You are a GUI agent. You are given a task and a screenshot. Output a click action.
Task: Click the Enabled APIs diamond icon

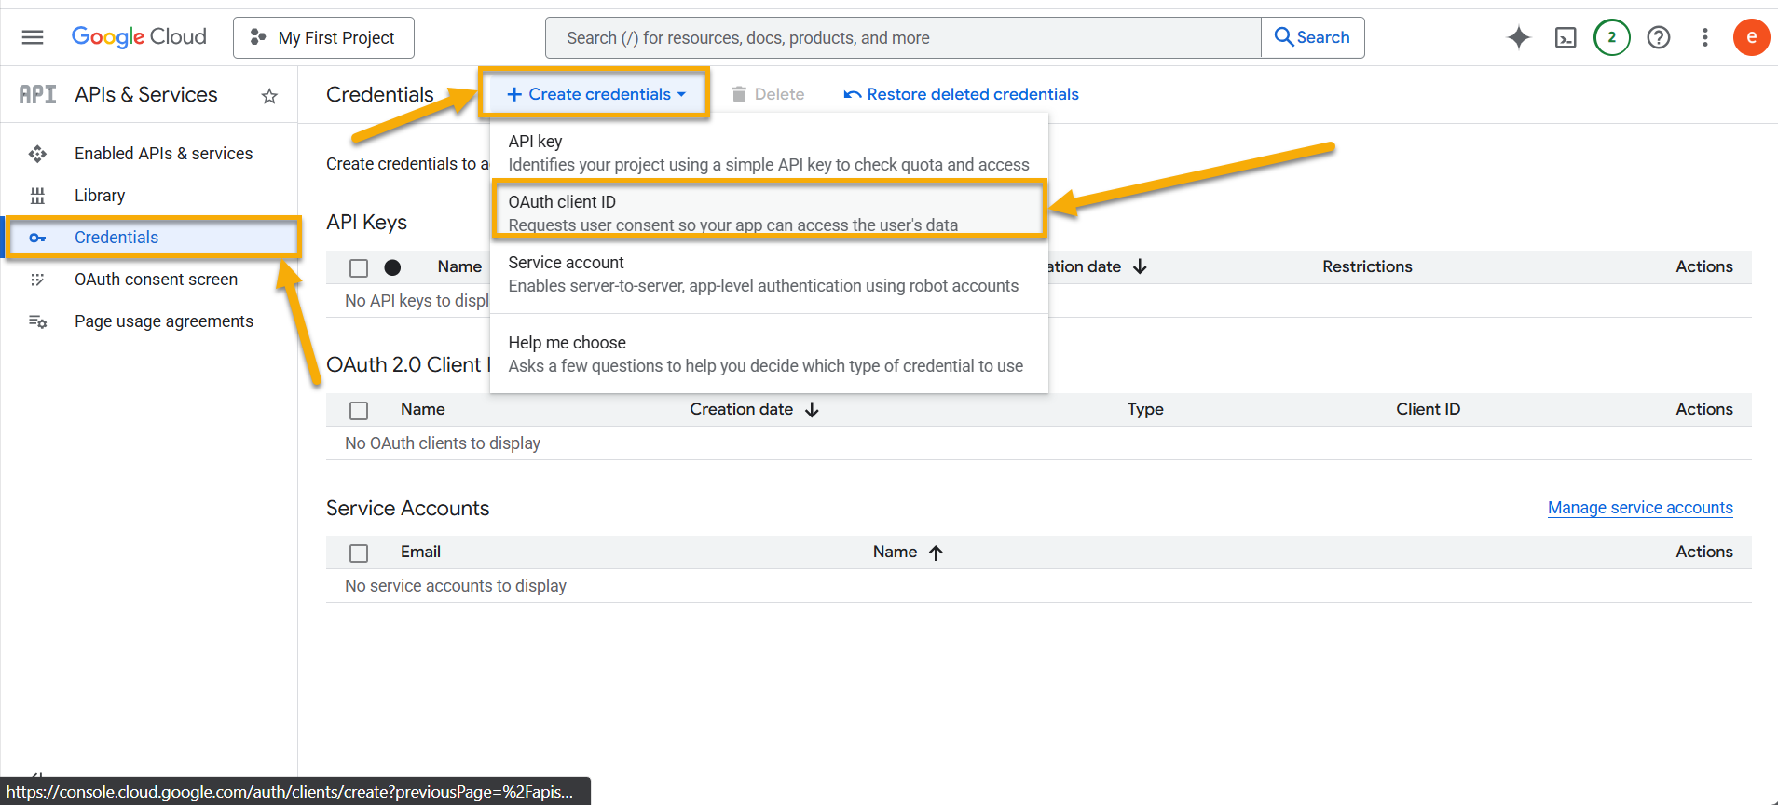pos(37,154)
